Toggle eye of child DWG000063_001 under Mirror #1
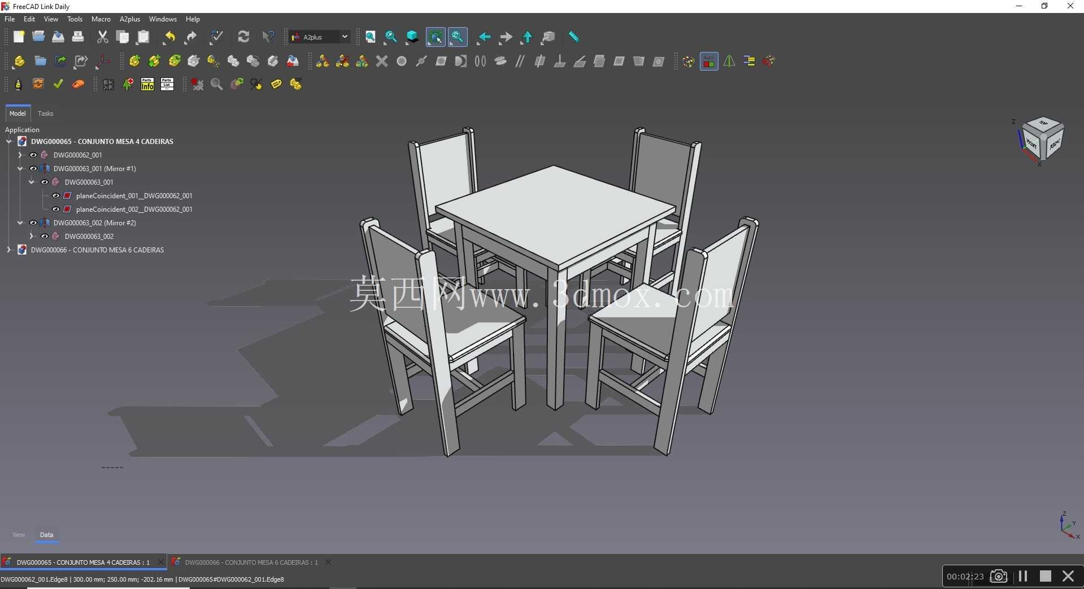This screenshot has height=589, width=1084. click(x=45, y=182)
